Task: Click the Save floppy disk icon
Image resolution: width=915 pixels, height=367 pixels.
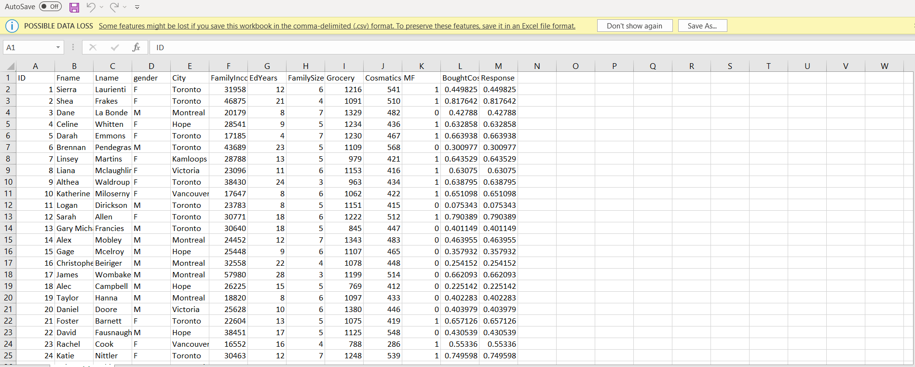Action: point(74,7)
